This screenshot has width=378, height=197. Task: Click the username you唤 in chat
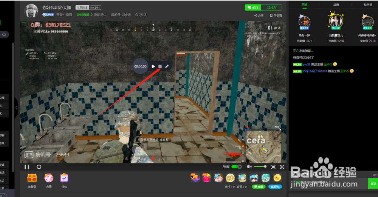[307, 64]
